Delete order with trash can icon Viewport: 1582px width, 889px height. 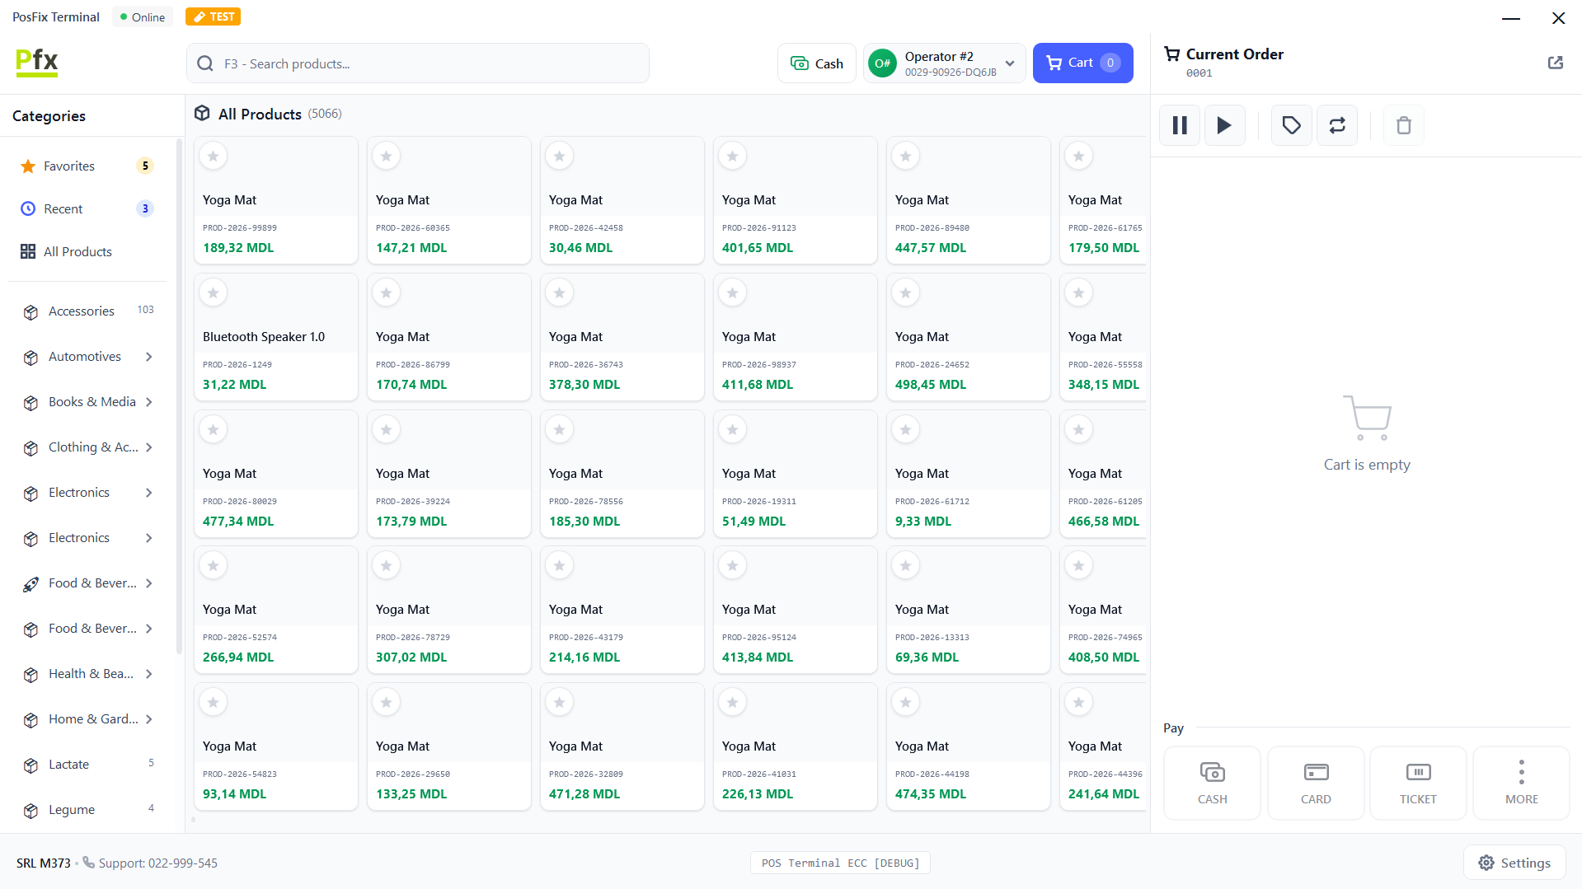point(1403,125)
